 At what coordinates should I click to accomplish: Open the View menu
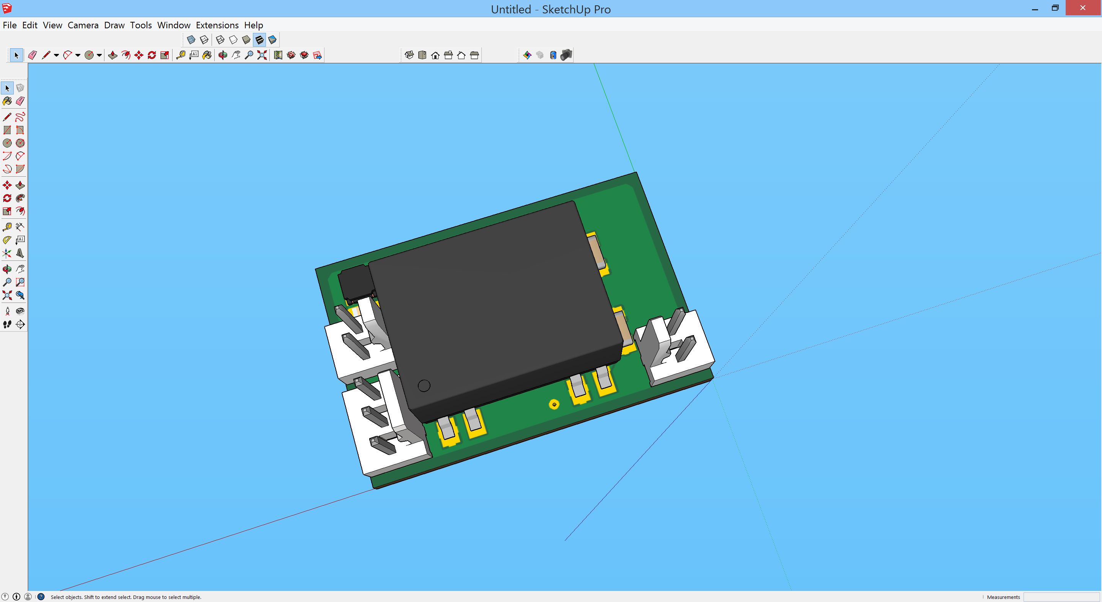(52, 25)
